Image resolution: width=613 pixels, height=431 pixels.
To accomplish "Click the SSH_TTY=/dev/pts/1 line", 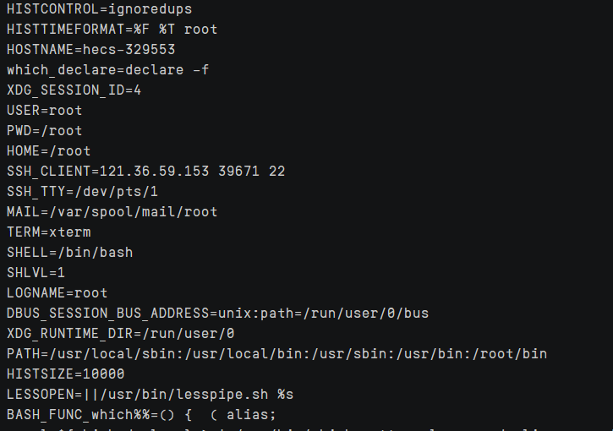I will (82, 192).
